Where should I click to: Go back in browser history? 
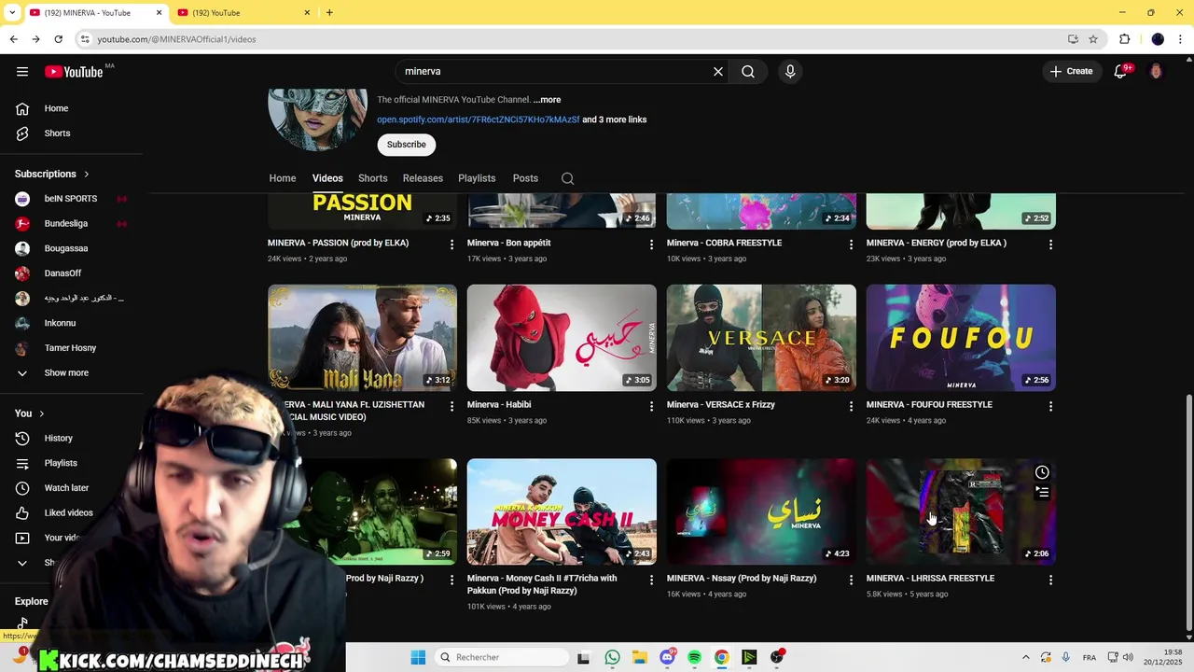pos(13,39)
